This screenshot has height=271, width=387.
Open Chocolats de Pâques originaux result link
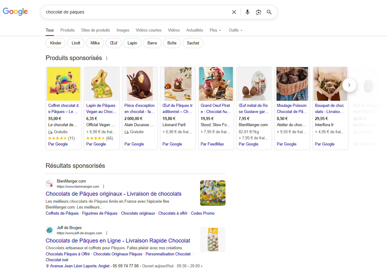click(114, 194)
